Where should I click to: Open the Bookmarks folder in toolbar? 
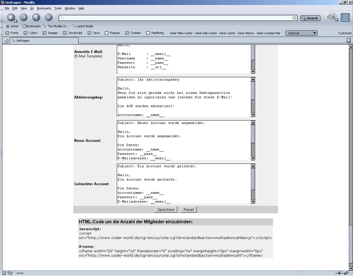[x=31, y=26]
